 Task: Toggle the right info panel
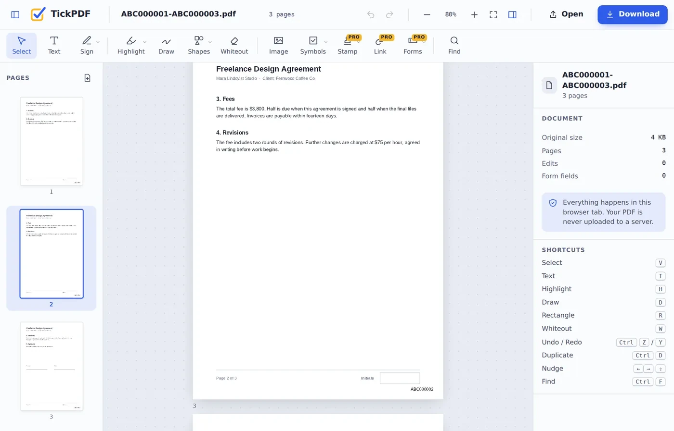pos(512,14)
